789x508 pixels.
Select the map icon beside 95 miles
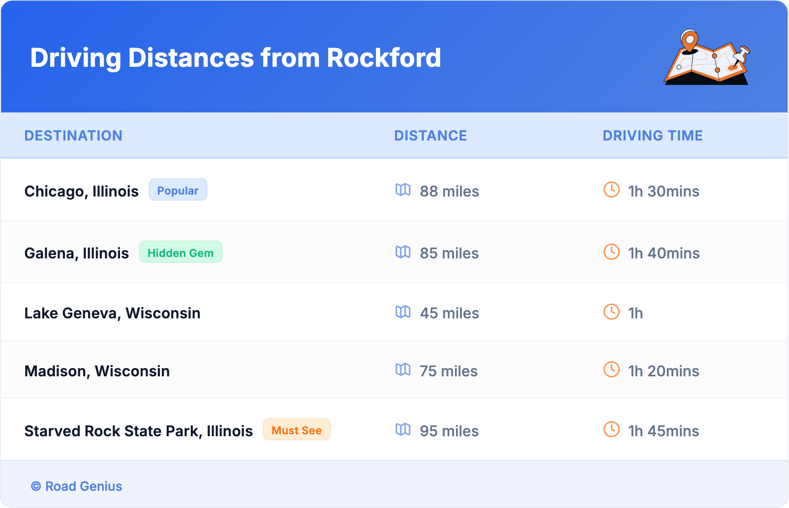403,429
